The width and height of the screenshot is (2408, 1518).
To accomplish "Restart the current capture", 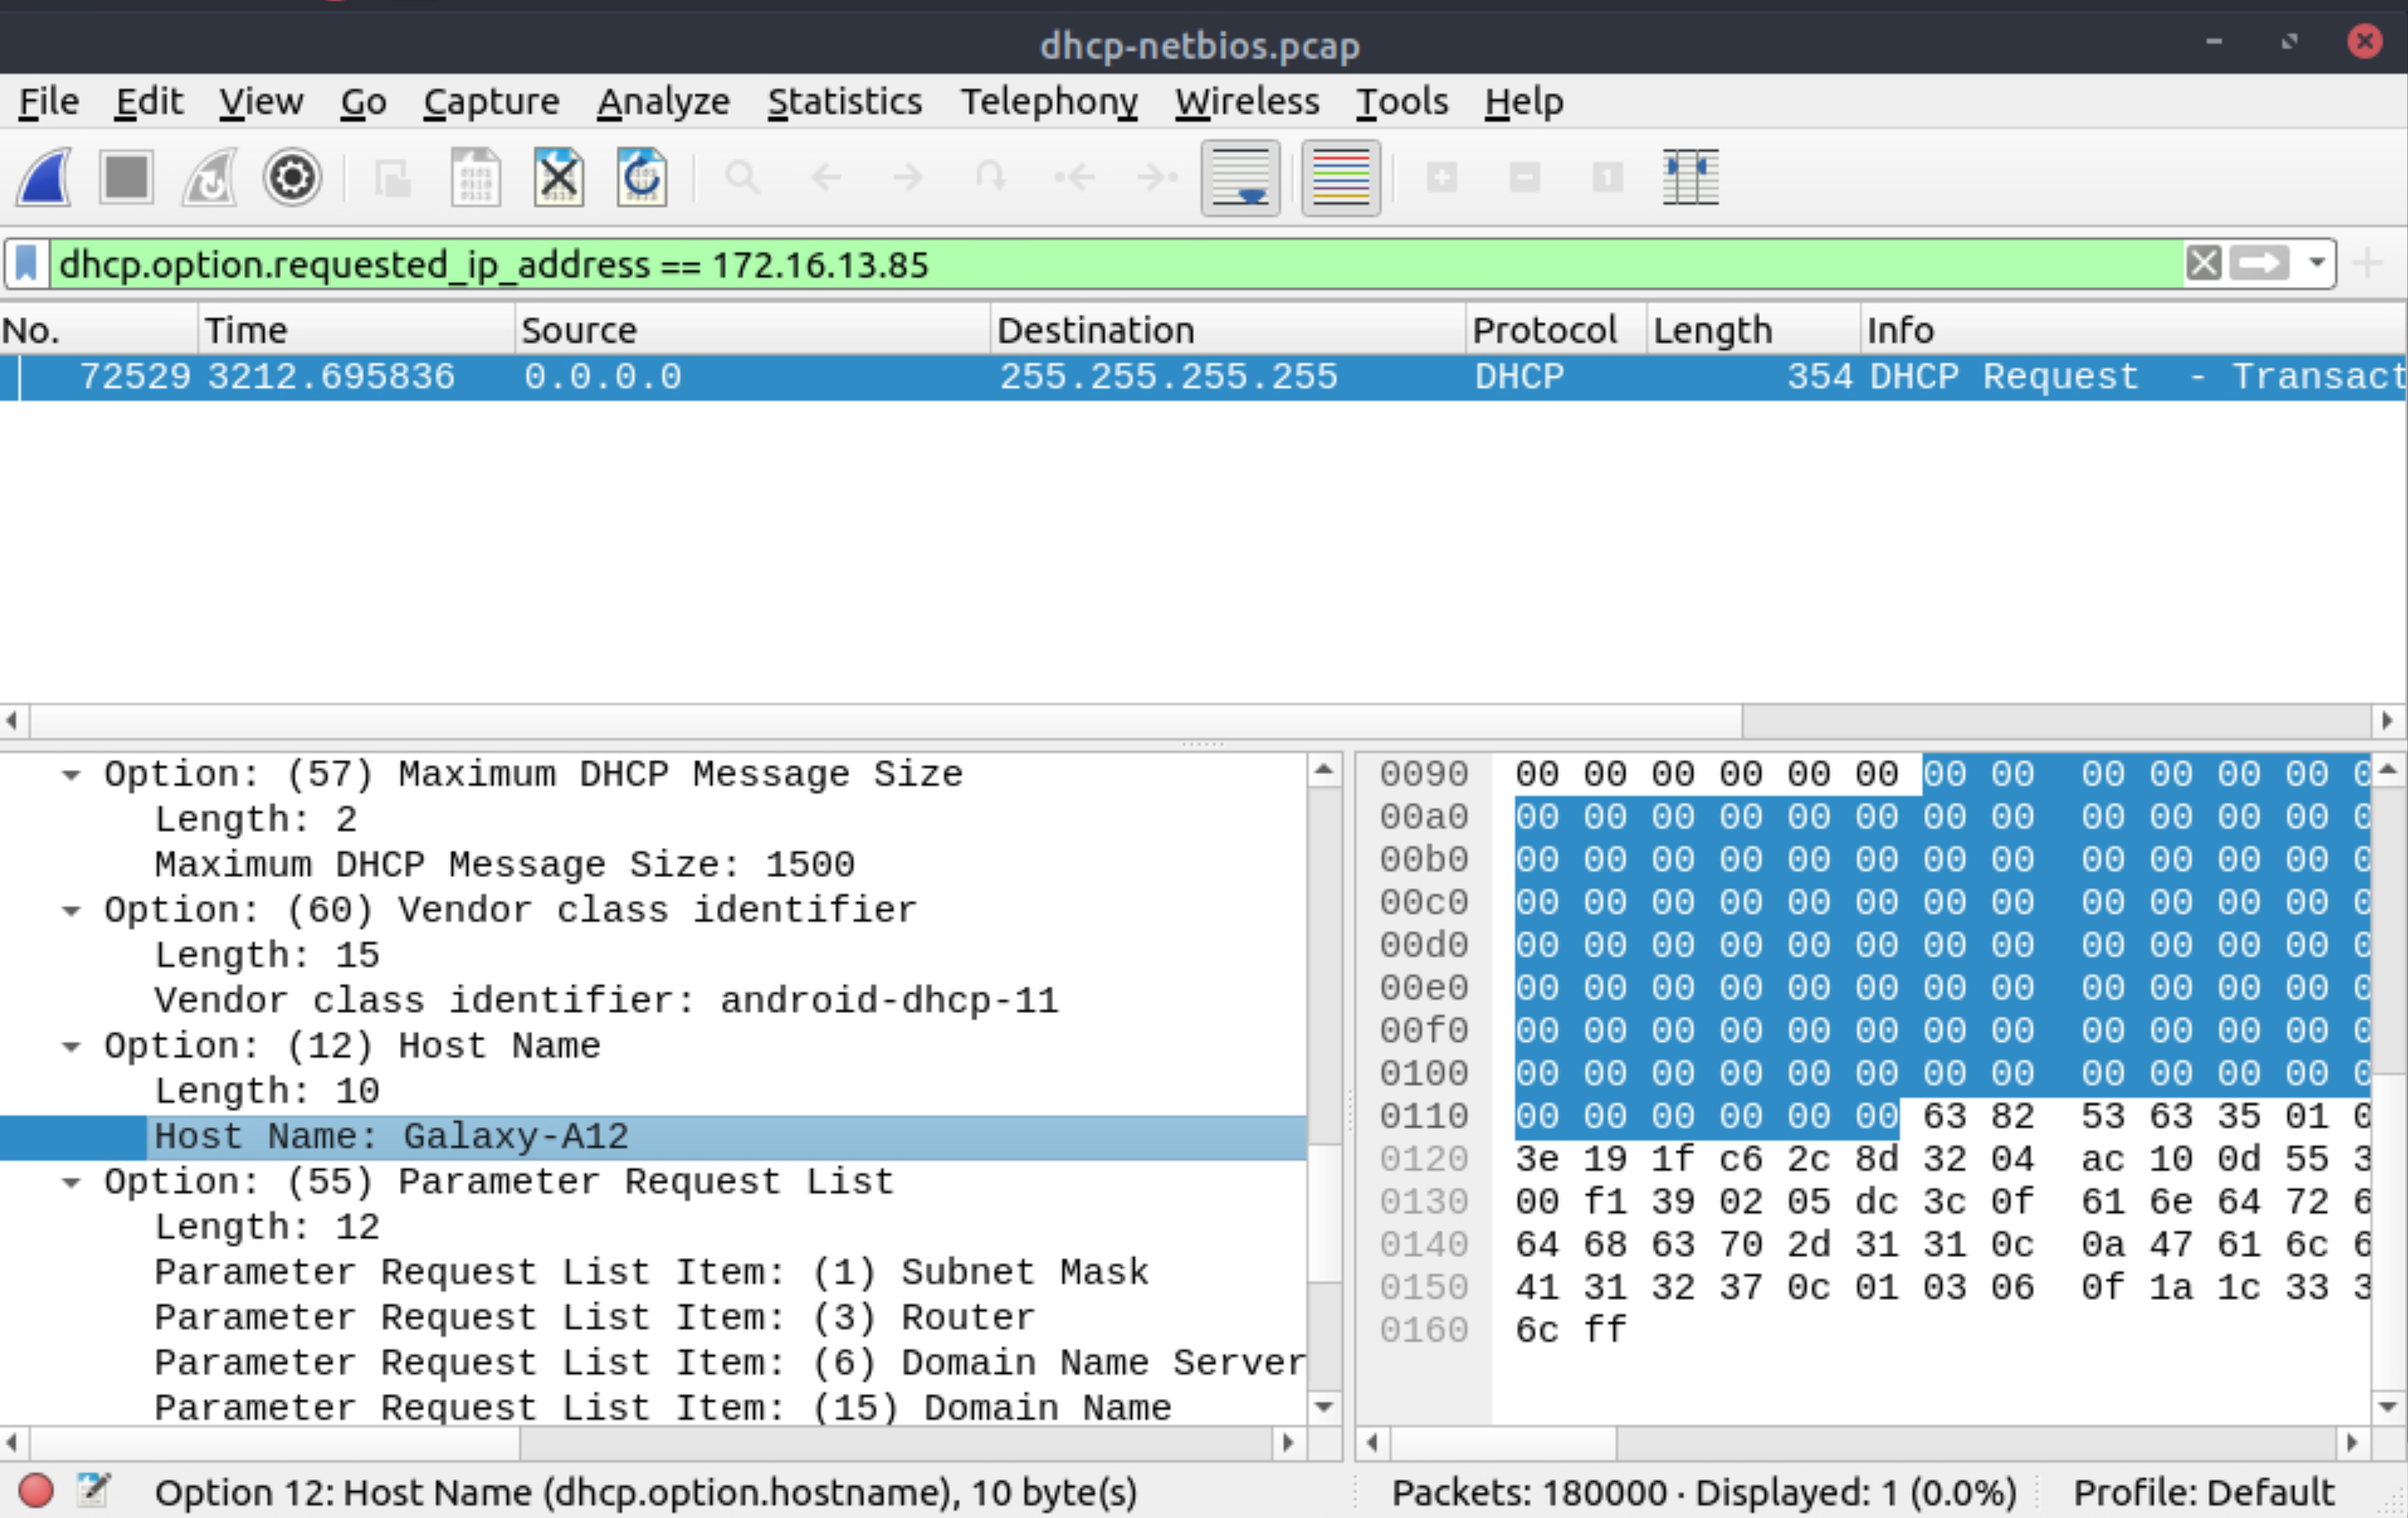I will [209, 178].
